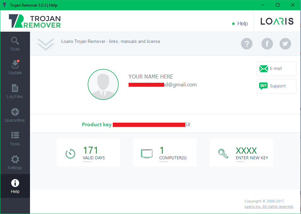Viewport: 301px width, 214px height.
Task: Expand the links and manuals section chevron
Action: (45, 44)
